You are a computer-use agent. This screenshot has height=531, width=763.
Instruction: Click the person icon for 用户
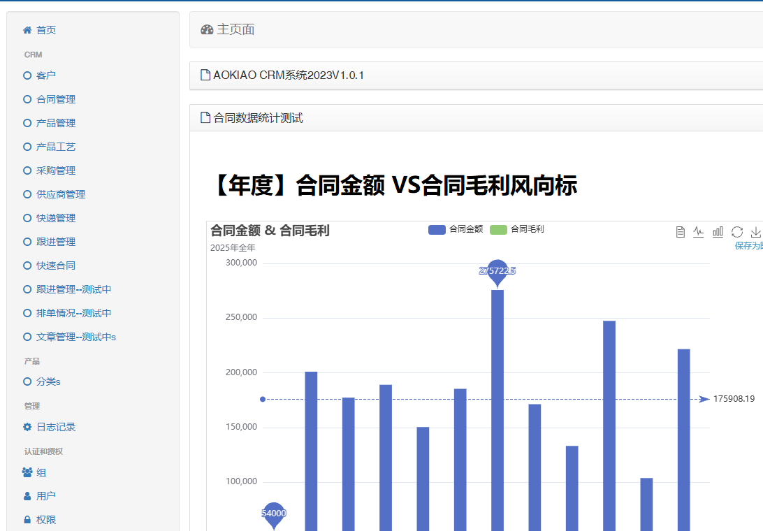tap(27, 497)
